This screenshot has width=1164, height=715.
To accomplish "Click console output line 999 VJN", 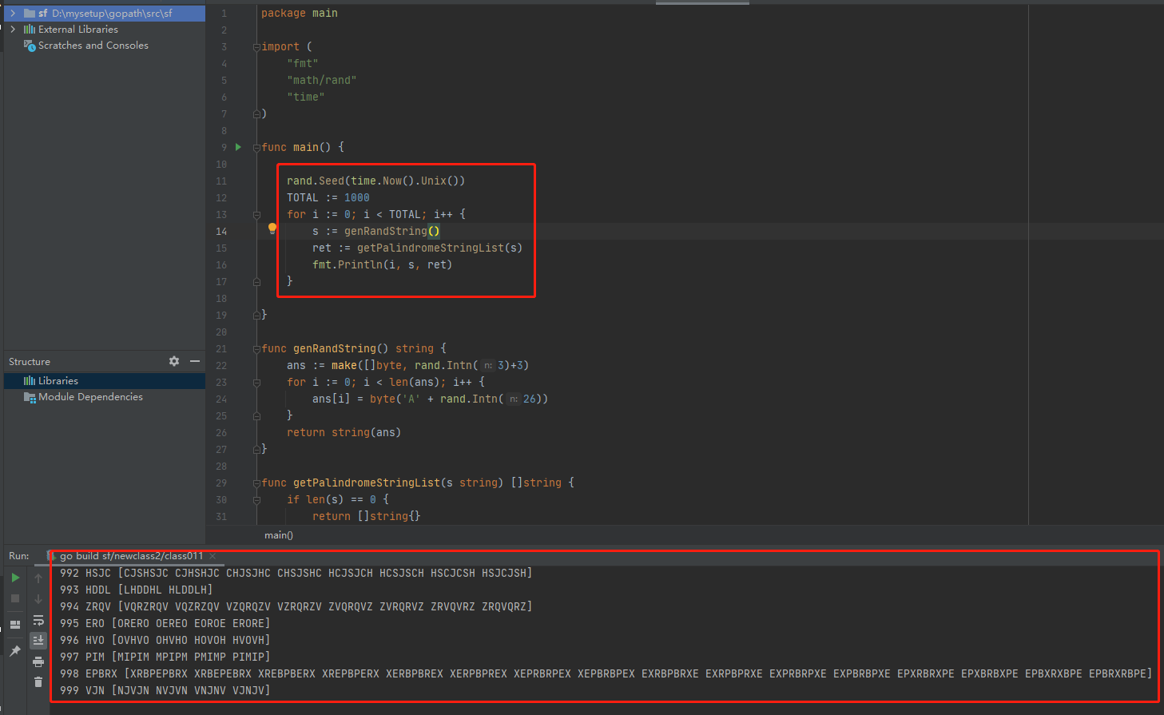I will pos(165,691).
